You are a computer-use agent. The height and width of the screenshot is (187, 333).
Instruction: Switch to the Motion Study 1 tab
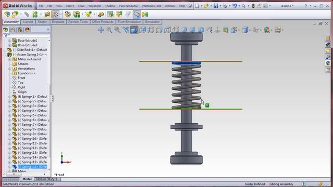pyautogui.click(x=46, y=179)
